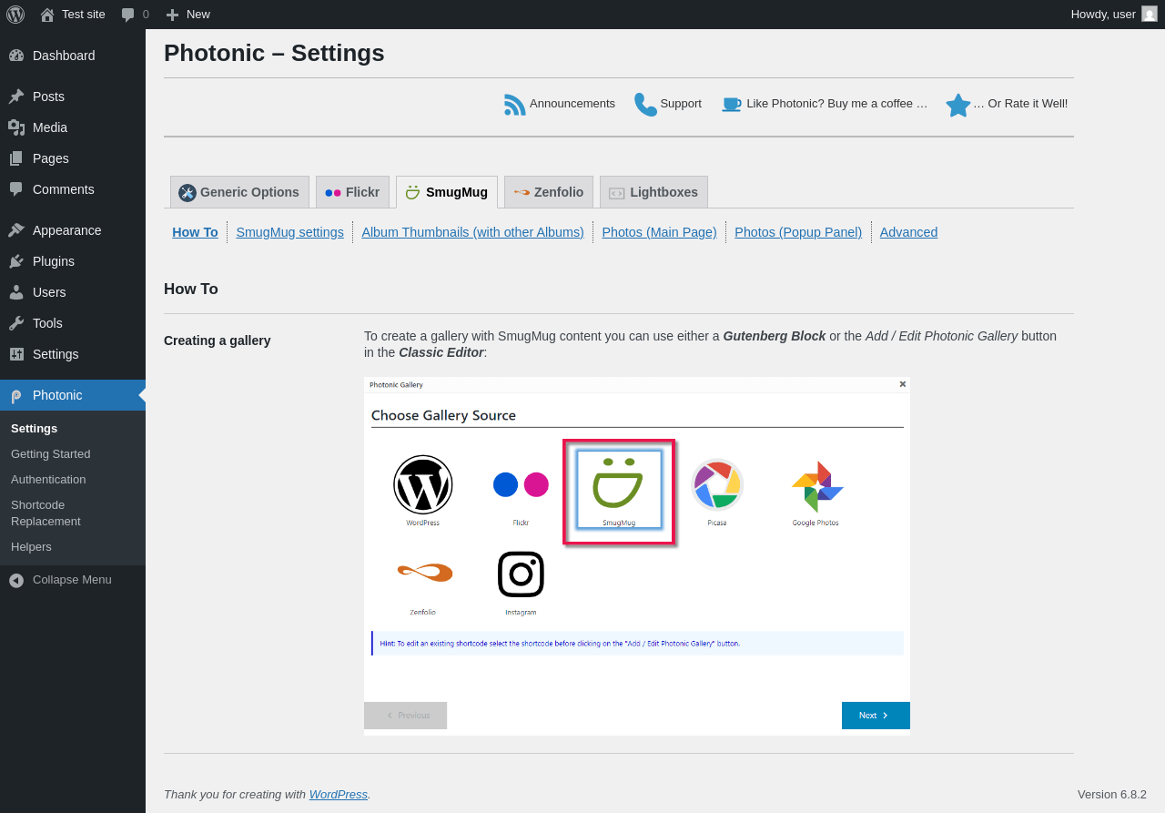Switch to the Zenfolio tab
The image size is (1165, 813).
coord(549,192)
